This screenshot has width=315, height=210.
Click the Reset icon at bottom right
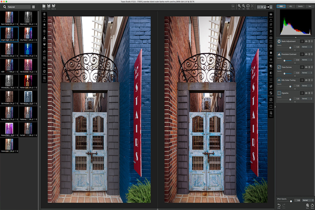coord(312,205)
